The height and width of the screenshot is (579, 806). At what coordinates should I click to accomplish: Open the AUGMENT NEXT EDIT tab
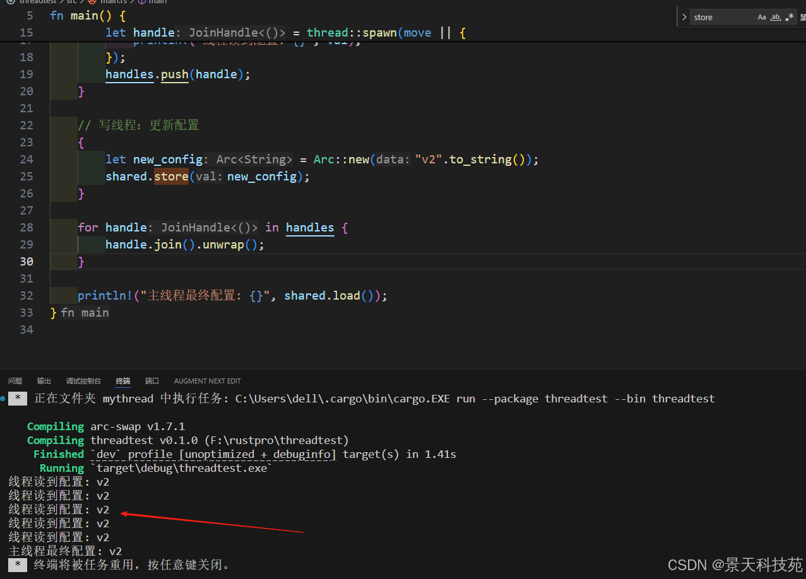click(x=208, y=381)
